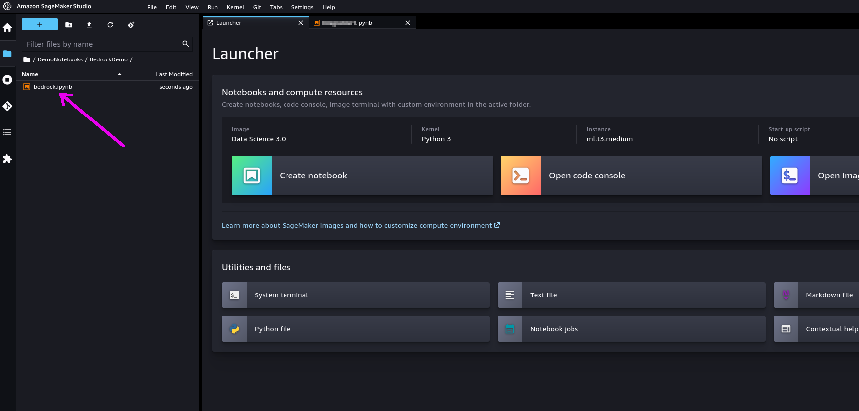Open the Home icon in the left sidebar

(x=7, y=28)
